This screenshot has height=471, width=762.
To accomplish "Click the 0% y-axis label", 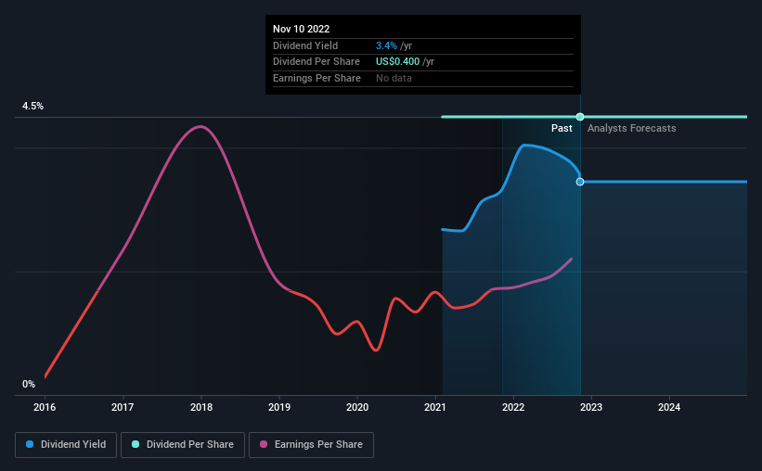I will tap(29, 384).
